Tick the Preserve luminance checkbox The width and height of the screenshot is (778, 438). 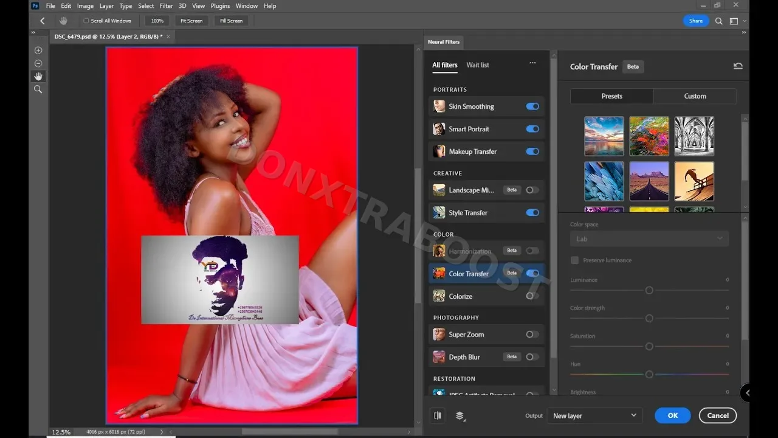pyautogui.click(x=574, y=260)
